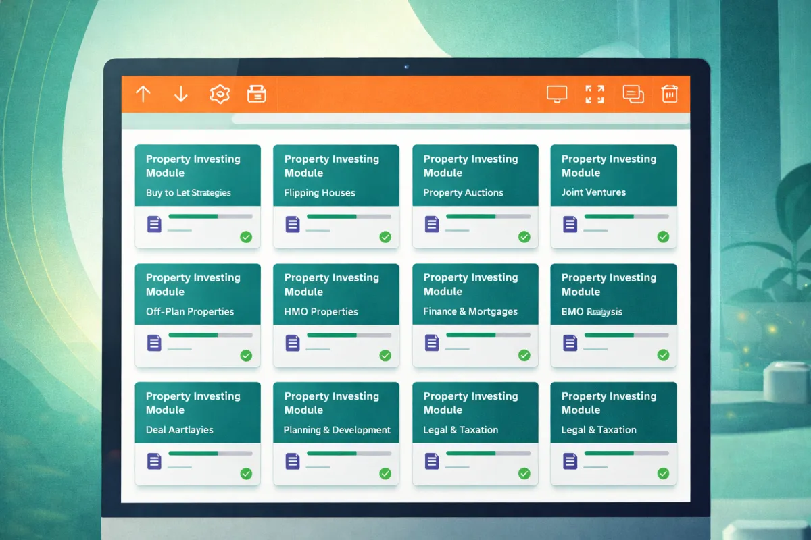The height and width of the screenshot is (540, 811).
Task: Click the printer icon in the toolbar
Action: pos(257,94)
